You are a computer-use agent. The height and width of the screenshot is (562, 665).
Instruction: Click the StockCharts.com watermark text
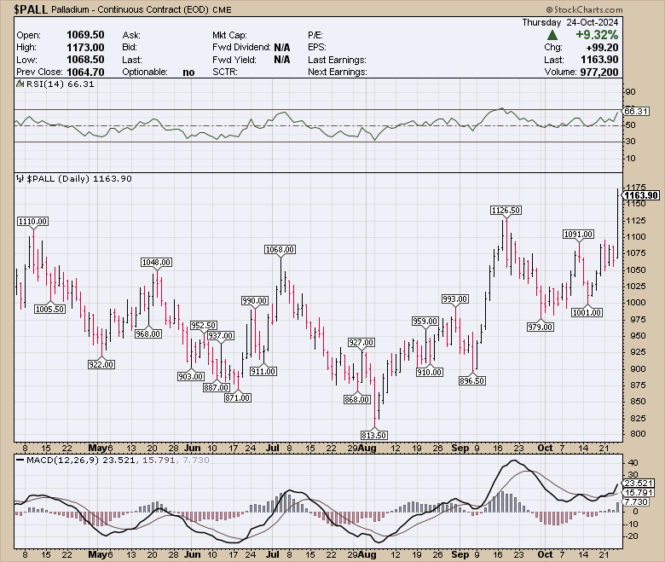[584, 9]
